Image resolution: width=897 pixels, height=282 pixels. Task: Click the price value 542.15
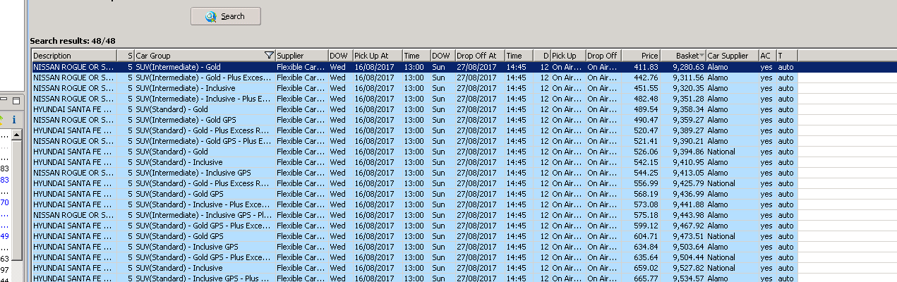pos(646,162)
